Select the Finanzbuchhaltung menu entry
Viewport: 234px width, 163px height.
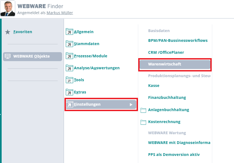(167, 98)
